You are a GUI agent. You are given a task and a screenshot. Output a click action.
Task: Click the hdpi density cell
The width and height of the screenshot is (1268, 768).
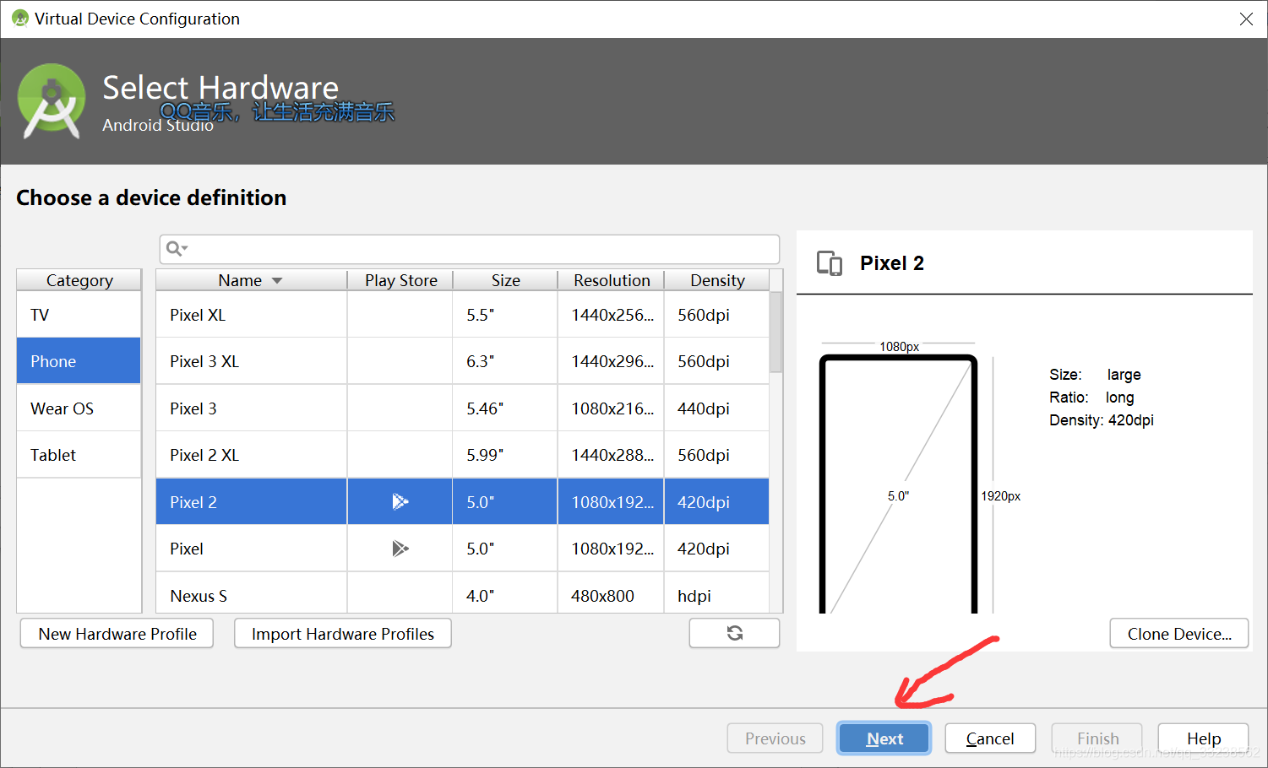716,593
